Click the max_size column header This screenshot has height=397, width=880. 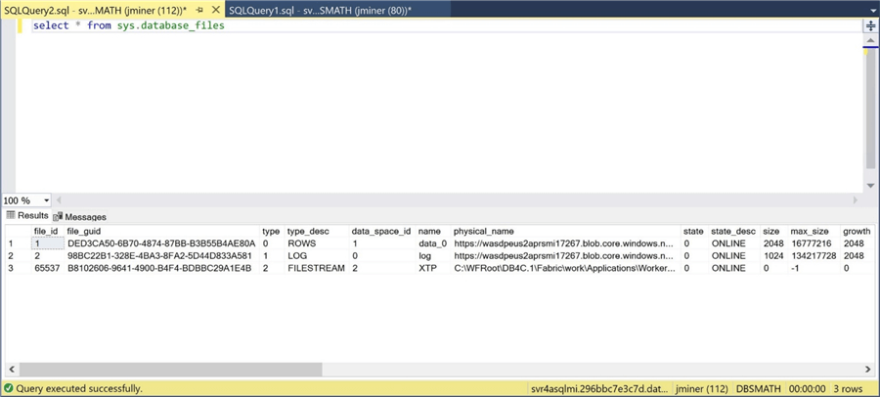point(814,231)
